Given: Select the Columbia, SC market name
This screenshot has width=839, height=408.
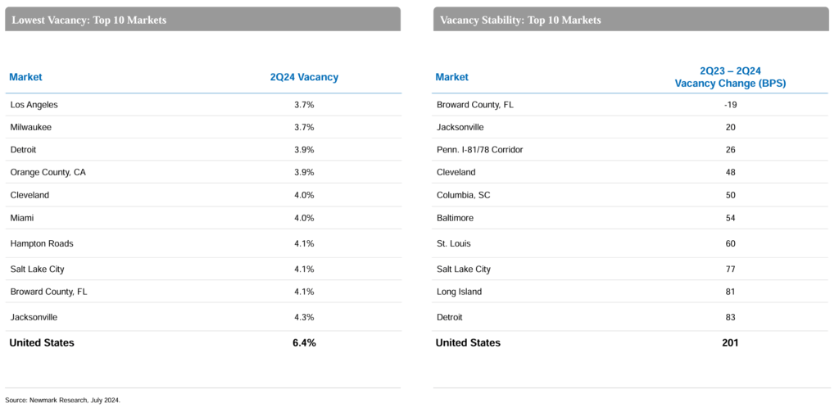Looking at the screenshot, I should click(x=464, y=195).
